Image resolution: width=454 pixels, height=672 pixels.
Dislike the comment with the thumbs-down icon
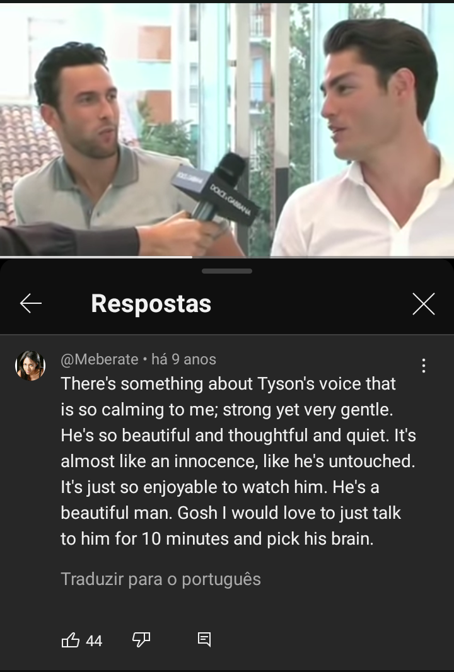pyautogui.click(x=141, y=640)
